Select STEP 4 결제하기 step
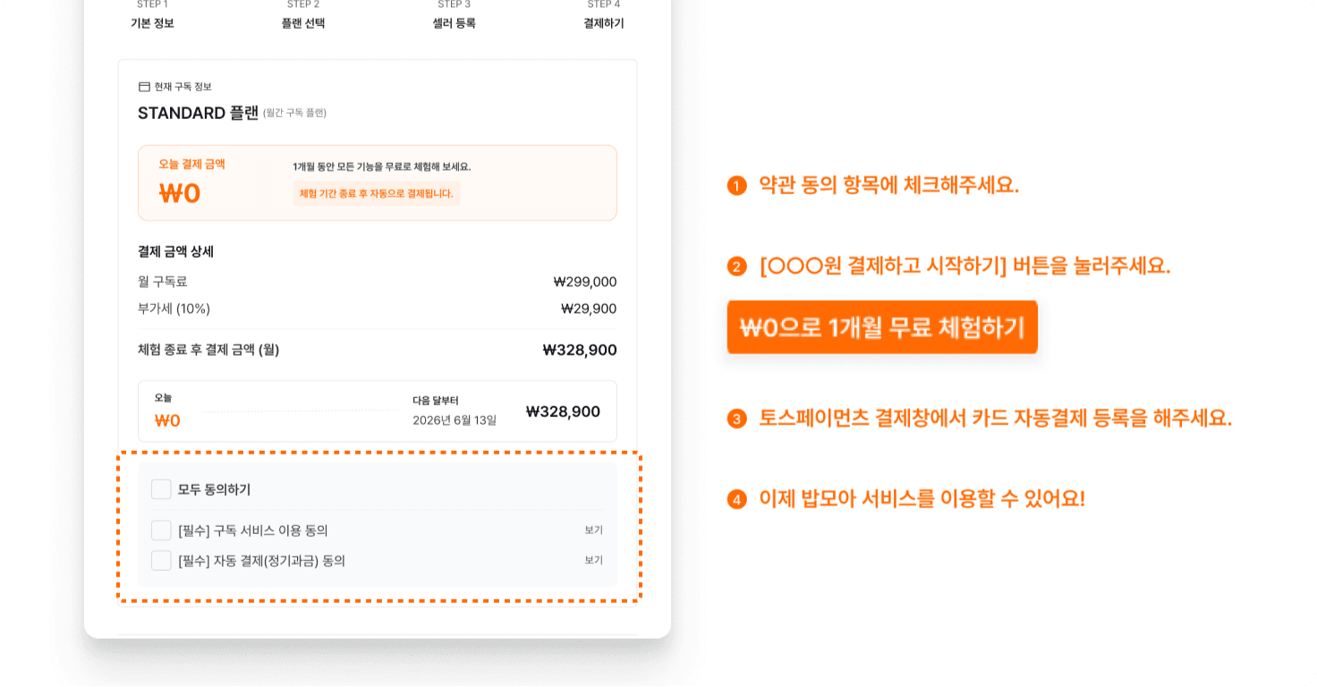 click(x=604, y=15)
